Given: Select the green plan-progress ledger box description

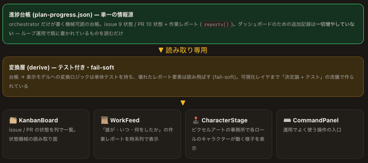Looking at the screenshot, I should coord(181,28).
